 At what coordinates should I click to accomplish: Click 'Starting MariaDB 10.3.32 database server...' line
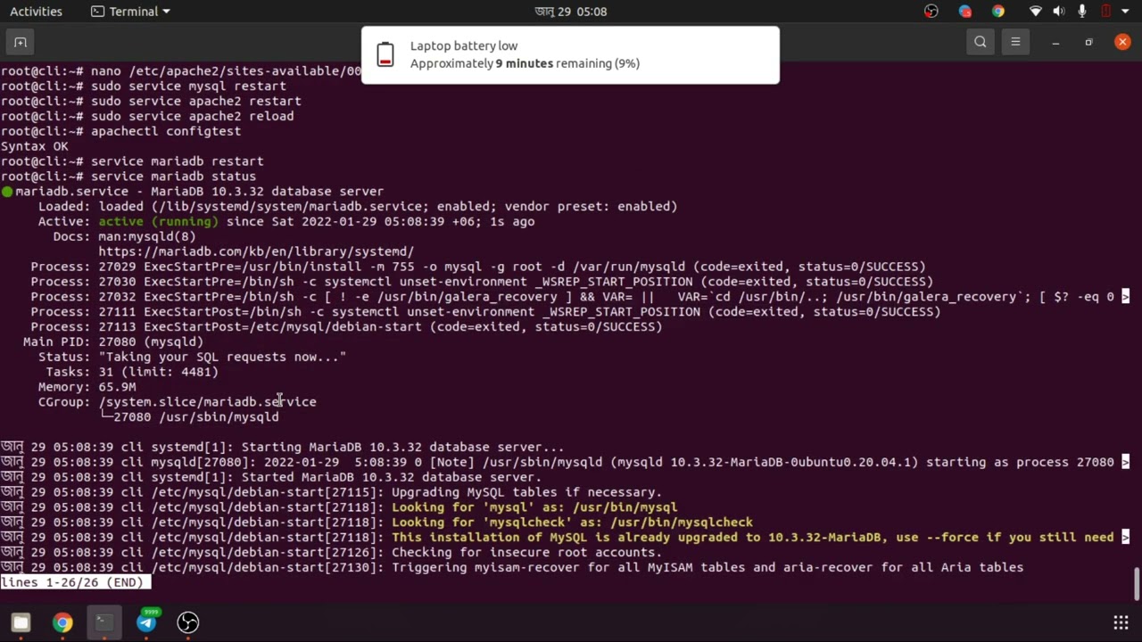402,447
